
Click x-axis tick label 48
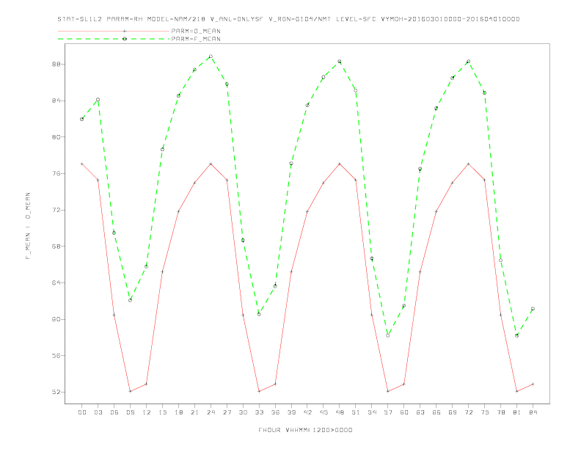[x=340, y=412]
